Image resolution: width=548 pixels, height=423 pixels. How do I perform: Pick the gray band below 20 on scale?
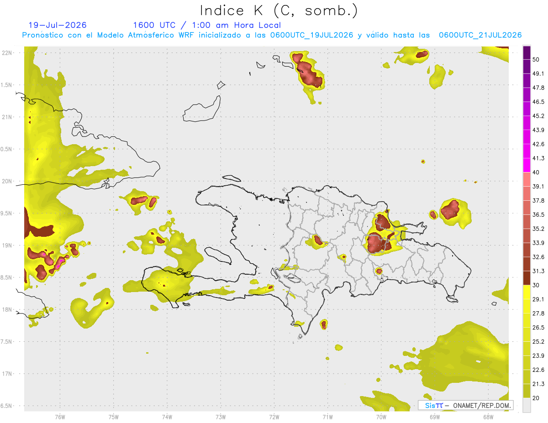[x=527, y=405]
